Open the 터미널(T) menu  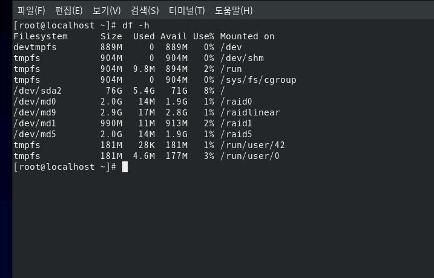coord(187,11)
